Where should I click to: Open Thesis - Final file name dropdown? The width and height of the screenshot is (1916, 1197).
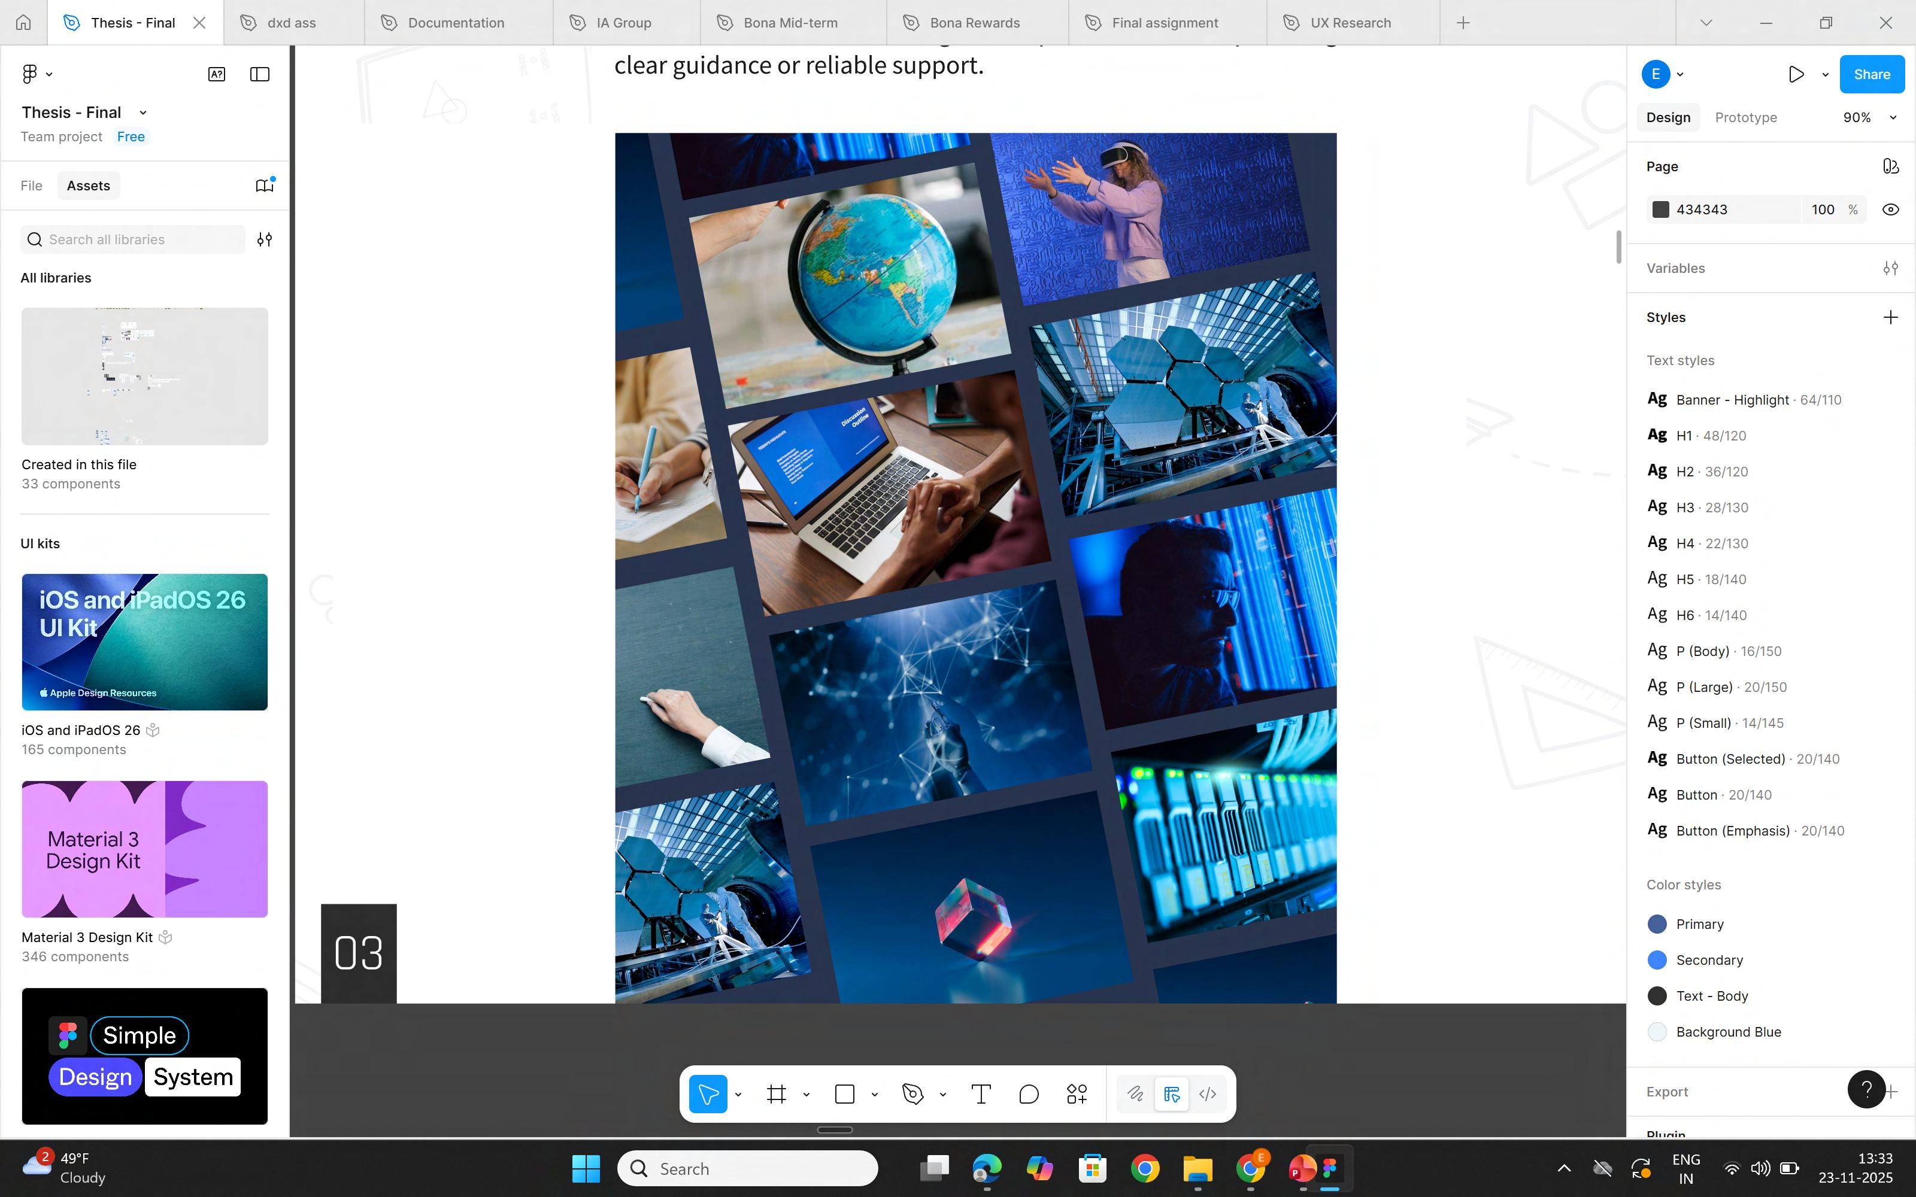[x=143, y=113]
